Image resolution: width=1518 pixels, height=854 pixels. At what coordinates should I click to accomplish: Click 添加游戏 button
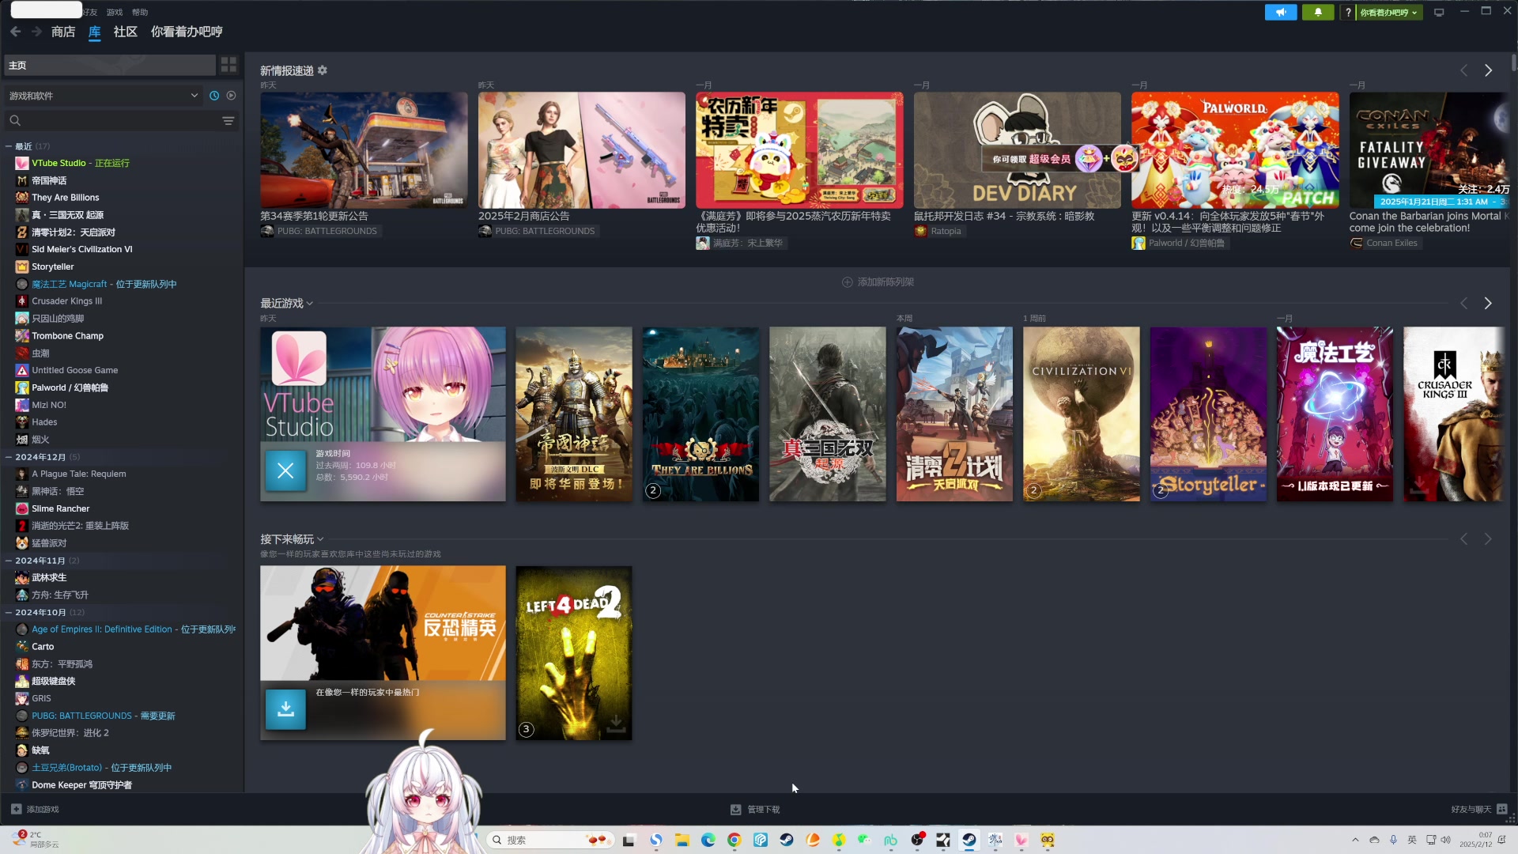coord(35,809)
